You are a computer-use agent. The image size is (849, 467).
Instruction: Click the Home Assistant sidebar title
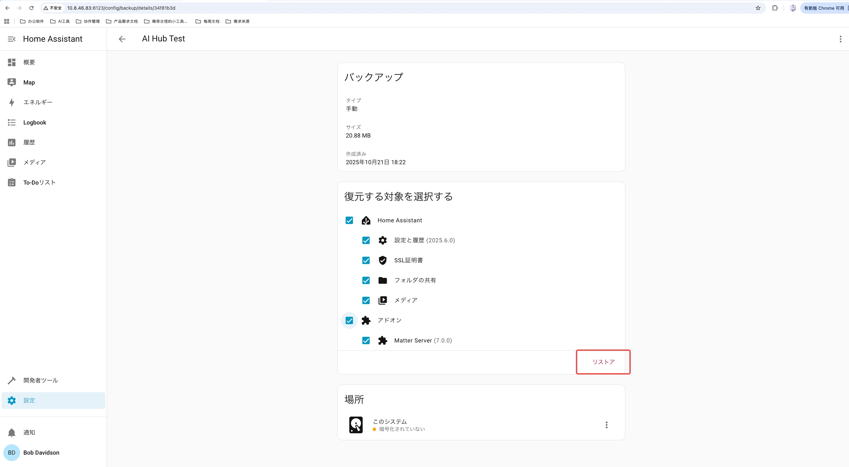click(x=52, y=39)
